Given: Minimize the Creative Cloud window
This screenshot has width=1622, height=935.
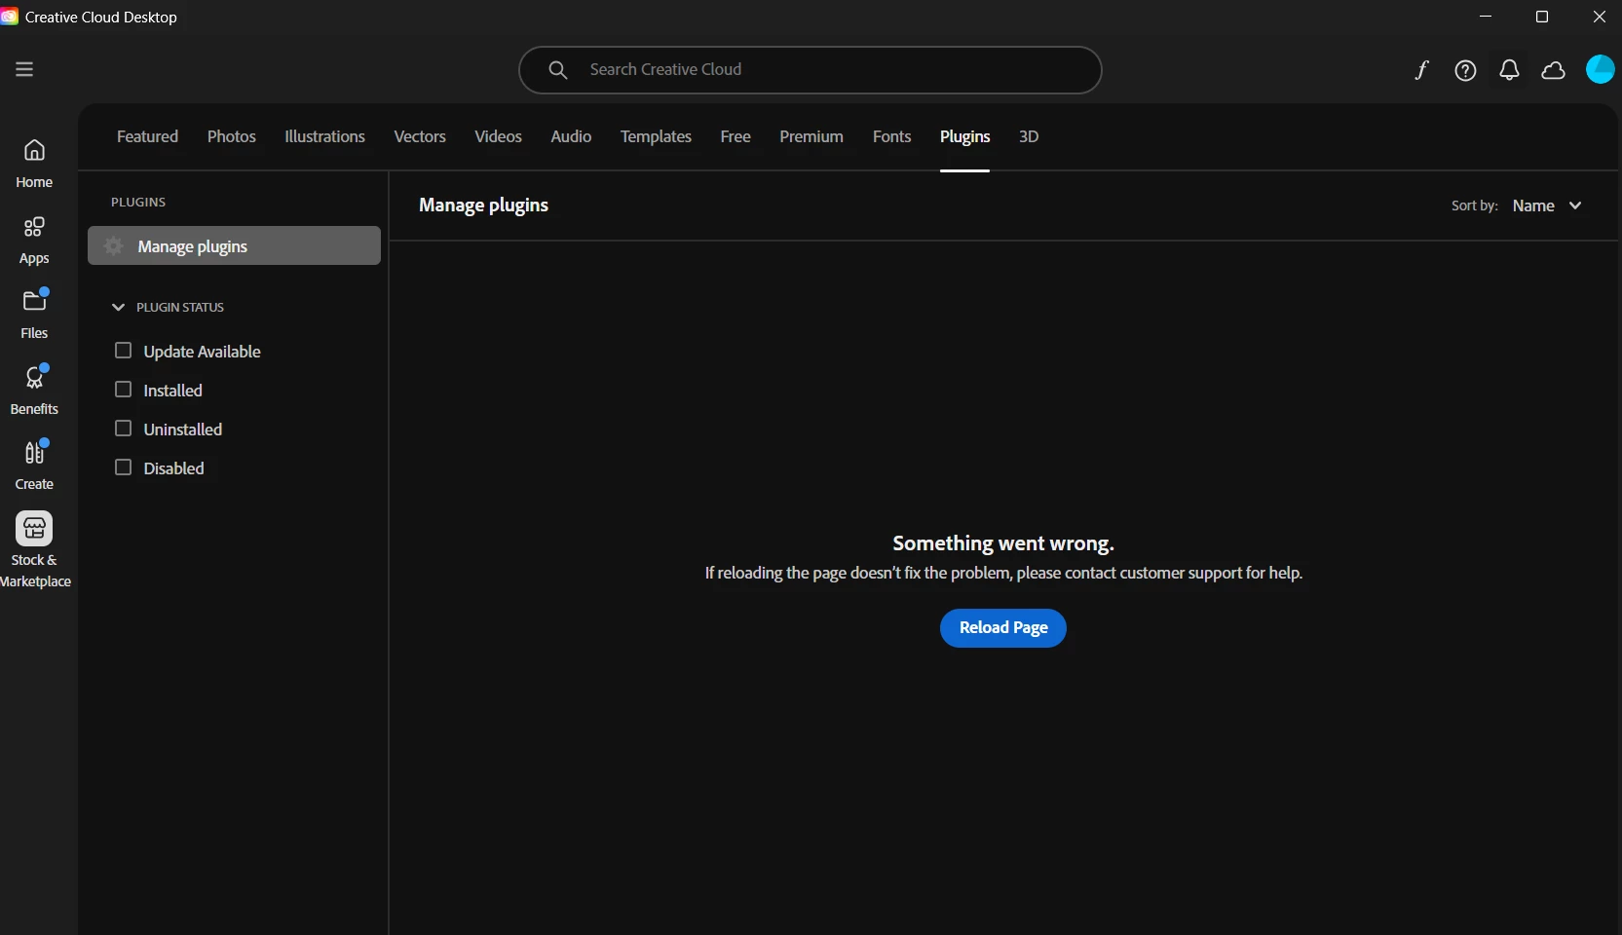Looking at the screenshot, I should (1486, 17).
